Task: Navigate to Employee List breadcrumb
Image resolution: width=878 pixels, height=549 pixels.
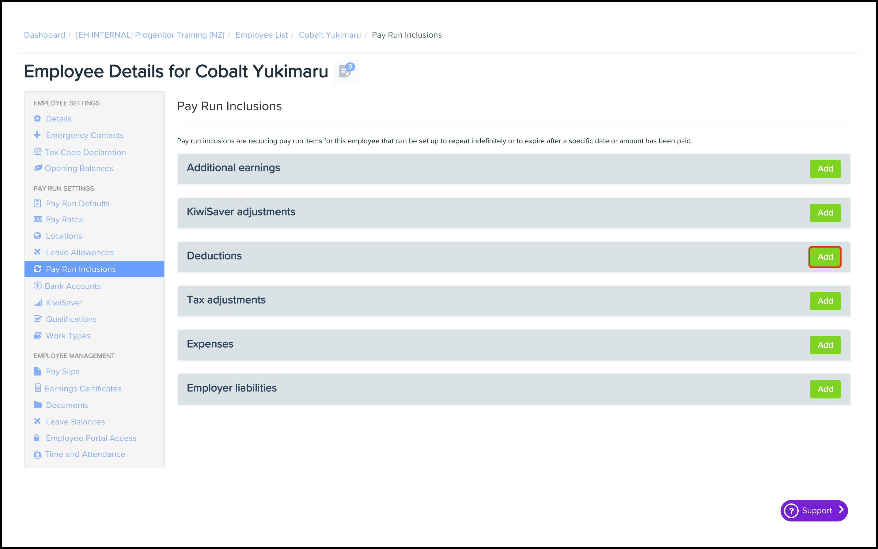Action: point(261,35)
